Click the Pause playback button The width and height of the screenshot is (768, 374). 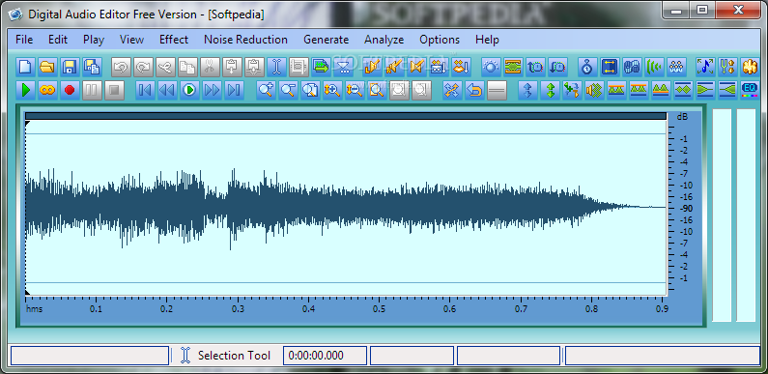(x=92, y=90)
